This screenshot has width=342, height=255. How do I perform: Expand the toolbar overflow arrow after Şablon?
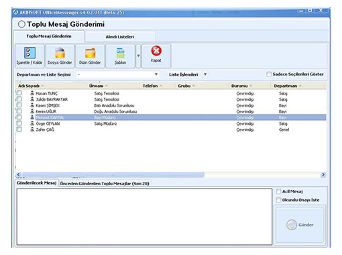[x=138, y=56]
